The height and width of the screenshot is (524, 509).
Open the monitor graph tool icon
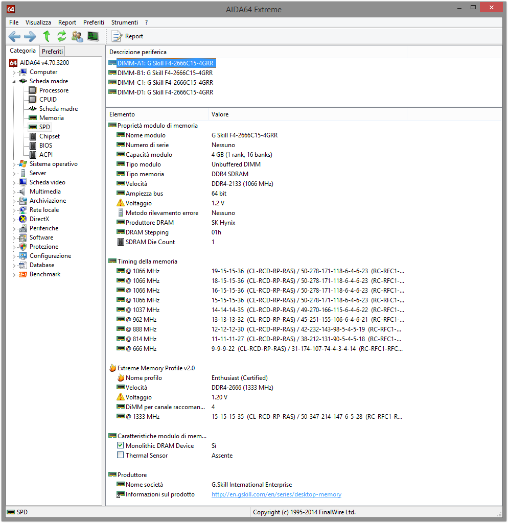click(x=93, y=36)
